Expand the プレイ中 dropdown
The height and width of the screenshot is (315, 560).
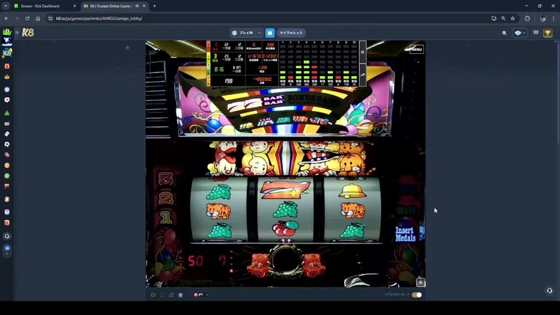coord(246,33)
